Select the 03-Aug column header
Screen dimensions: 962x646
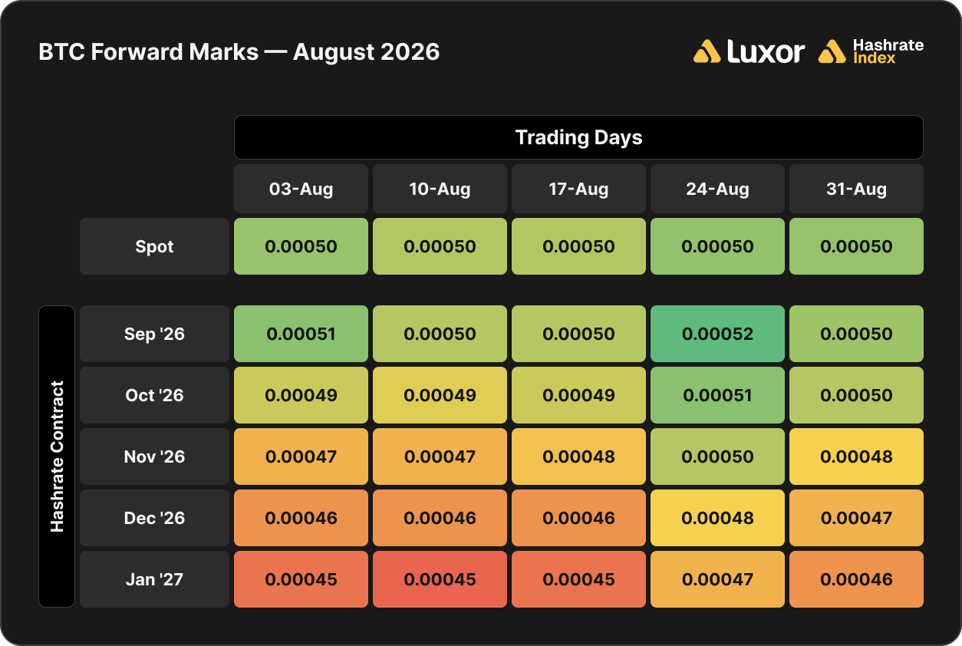point(301,189)
